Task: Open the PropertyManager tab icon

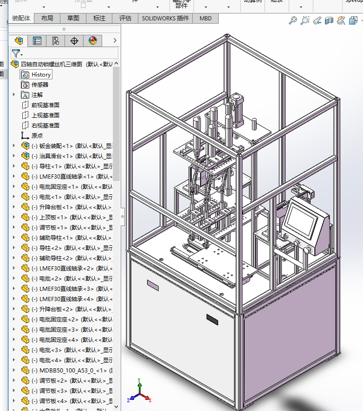Action: [x=37, y=41]
